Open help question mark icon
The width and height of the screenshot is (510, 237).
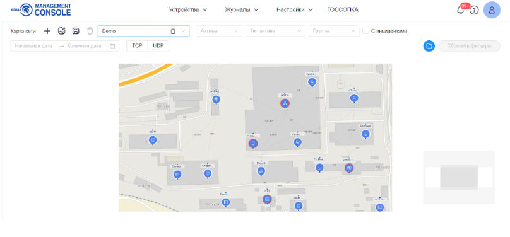tap(474, 10)
